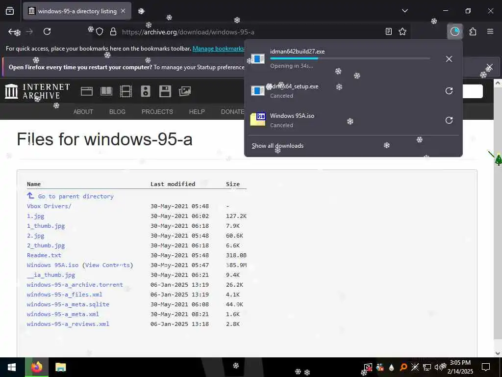Open the Texts book icon
Viewport: 502px width, 377px height.
(x=106, y=91)
